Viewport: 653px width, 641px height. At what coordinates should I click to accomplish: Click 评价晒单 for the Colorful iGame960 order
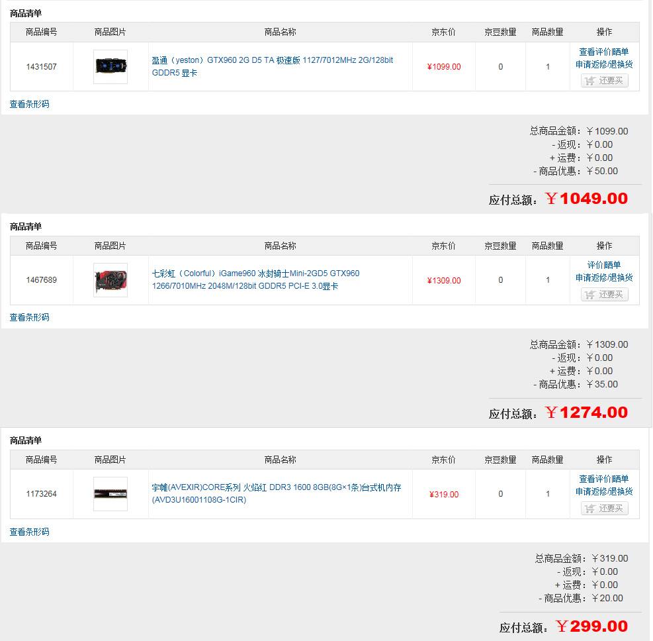[x=604, y=265]
